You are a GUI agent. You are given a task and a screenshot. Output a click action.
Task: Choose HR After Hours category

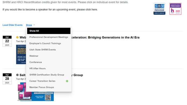click(49, 68)
